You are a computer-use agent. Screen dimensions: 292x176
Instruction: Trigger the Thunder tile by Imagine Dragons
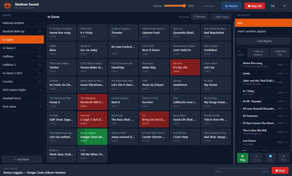click(x=123, y=32)
